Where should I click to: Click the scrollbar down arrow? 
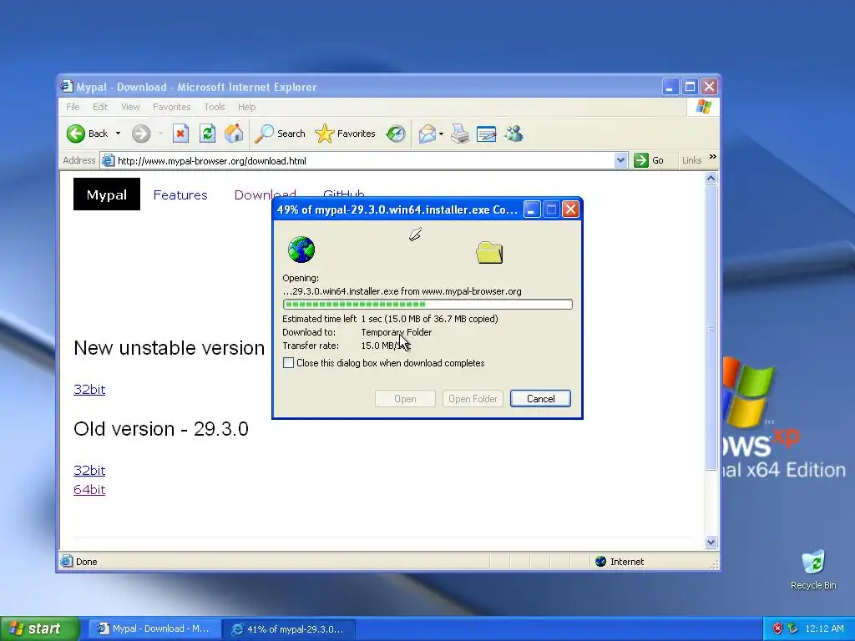click(711, 542)
